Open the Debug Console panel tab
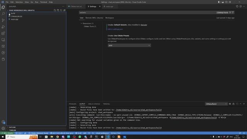247x139 pixels. coord(94,104)
